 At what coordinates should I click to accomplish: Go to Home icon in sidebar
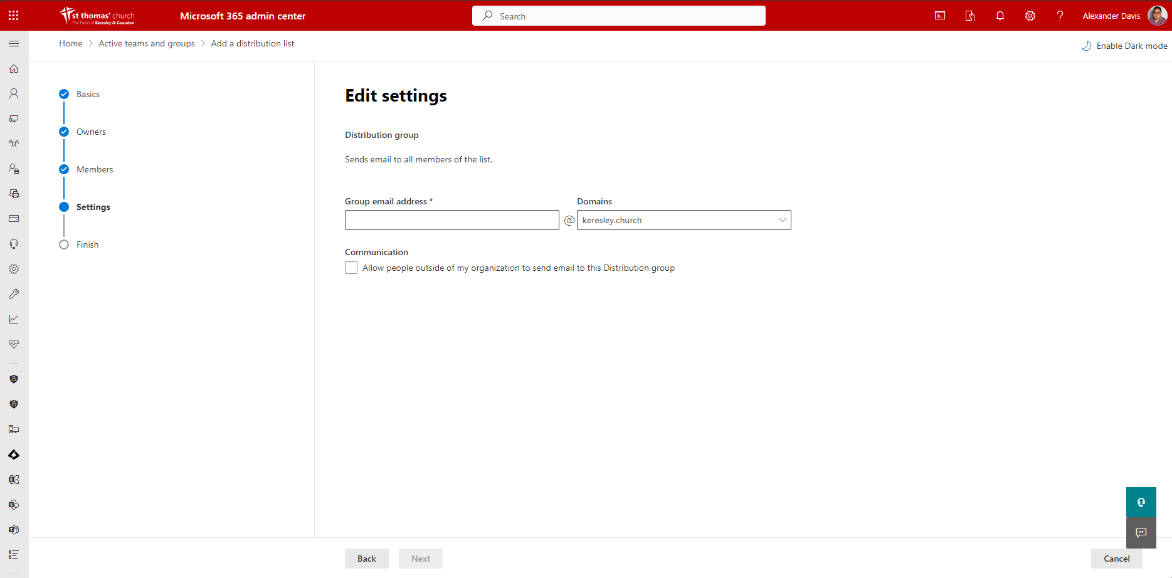(x=14, y=68)
